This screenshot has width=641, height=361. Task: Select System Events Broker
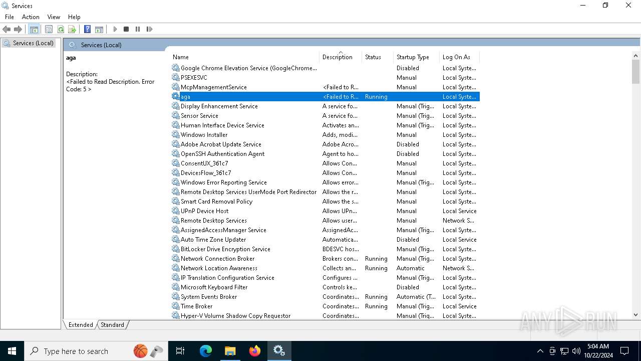click(x=325, y=297)
